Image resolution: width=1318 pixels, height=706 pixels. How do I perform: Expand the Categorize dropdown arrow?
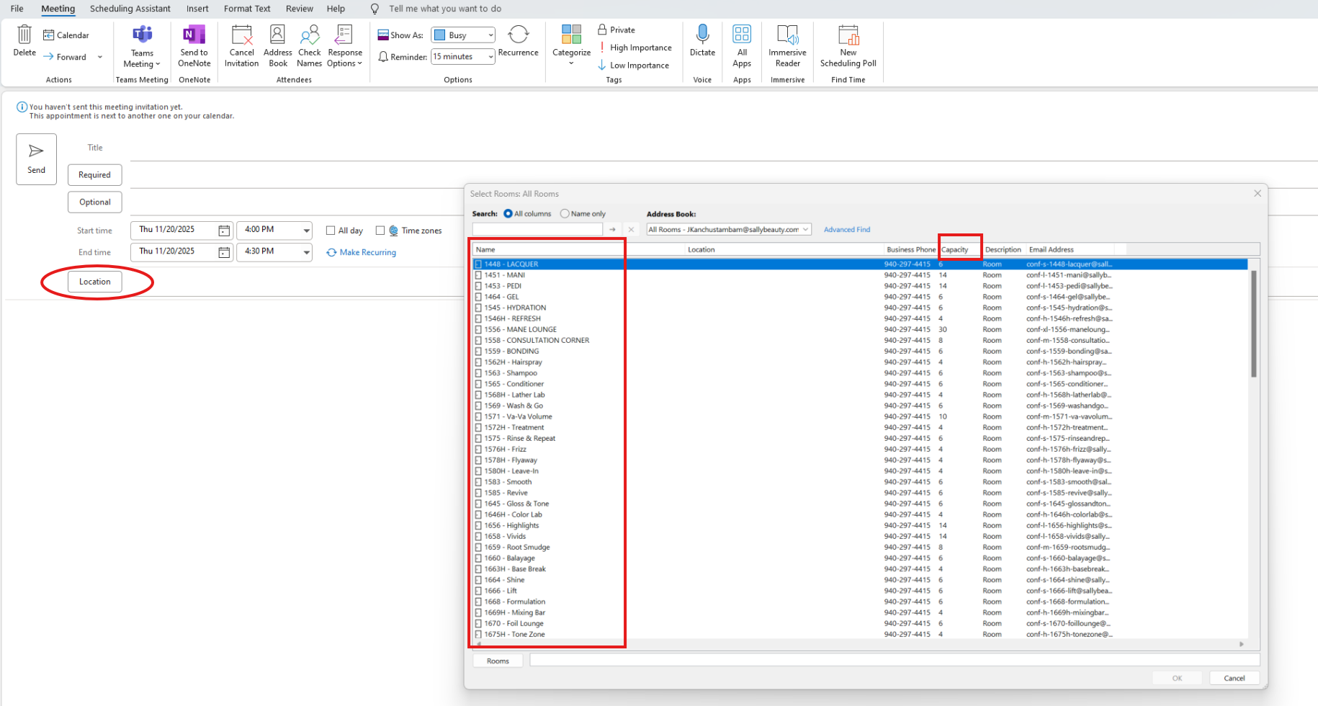click(x=572, y=63)
